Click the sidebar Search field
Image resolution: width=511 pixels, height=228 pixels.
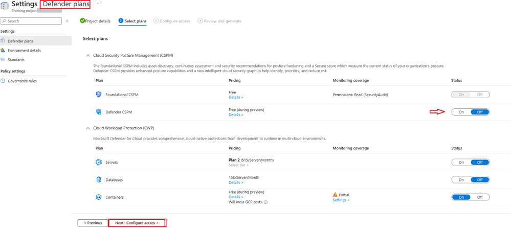(x=31, y=21)
